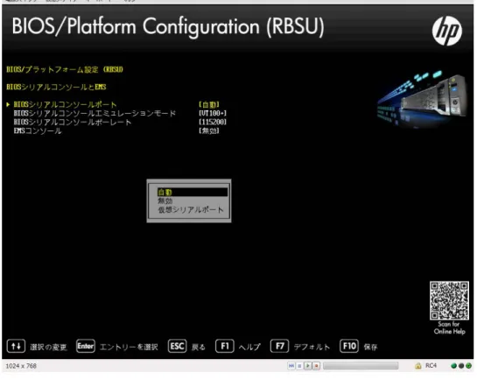Open the [VT100+] value dropdown
The height and width of the screenshot is (380, 477).
tap(213, 114)
